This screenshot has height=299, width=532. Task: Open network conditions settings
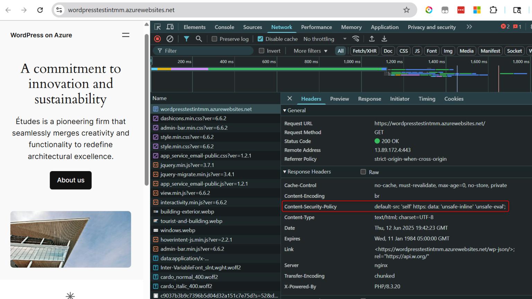pyautogui.click(x=356, y=39)
